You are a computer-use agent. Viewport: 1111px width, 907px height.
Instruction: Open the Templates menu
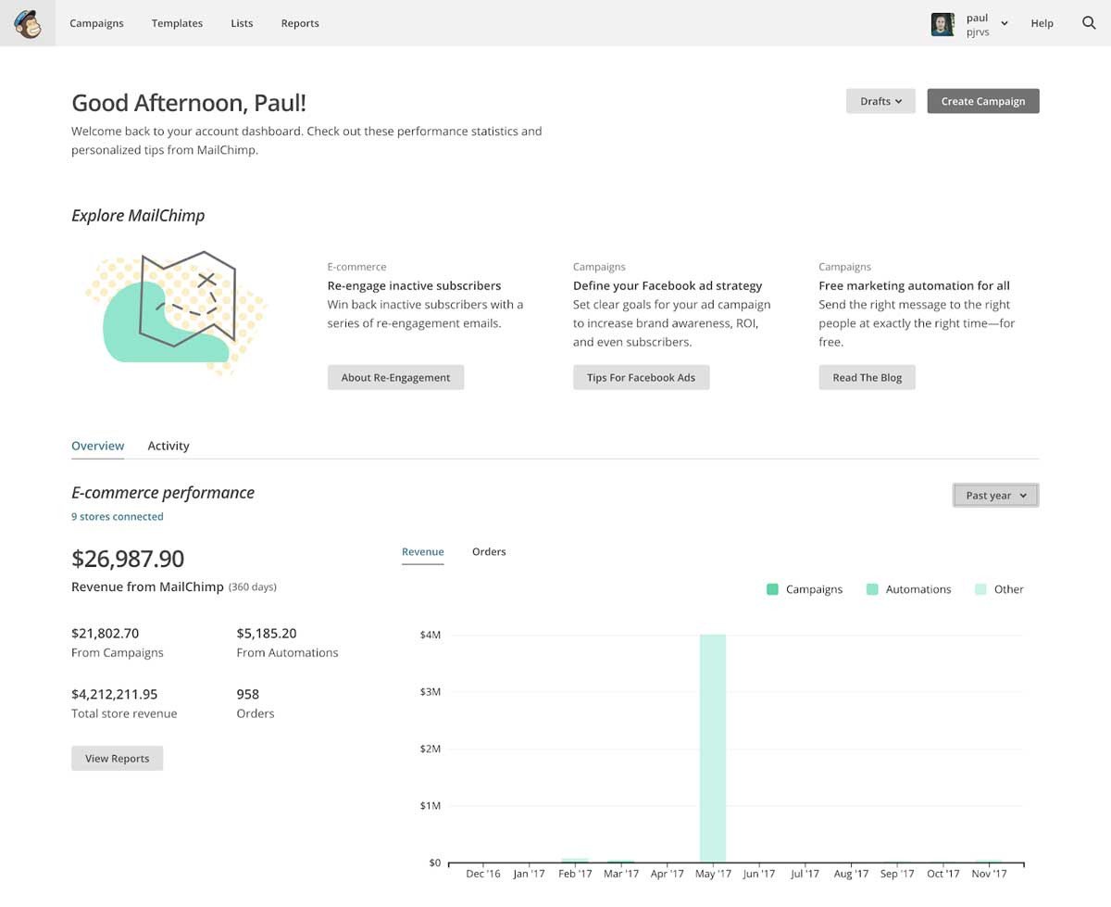click(177, 23)
